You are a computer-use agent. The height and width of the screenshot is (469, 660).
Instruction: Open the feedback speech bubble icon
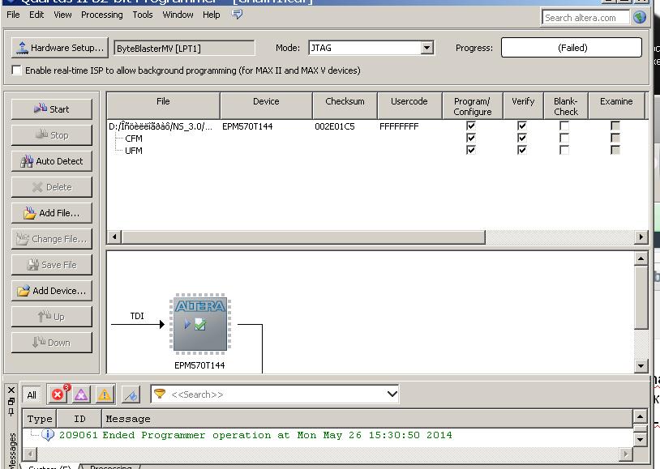click(237, 15)
